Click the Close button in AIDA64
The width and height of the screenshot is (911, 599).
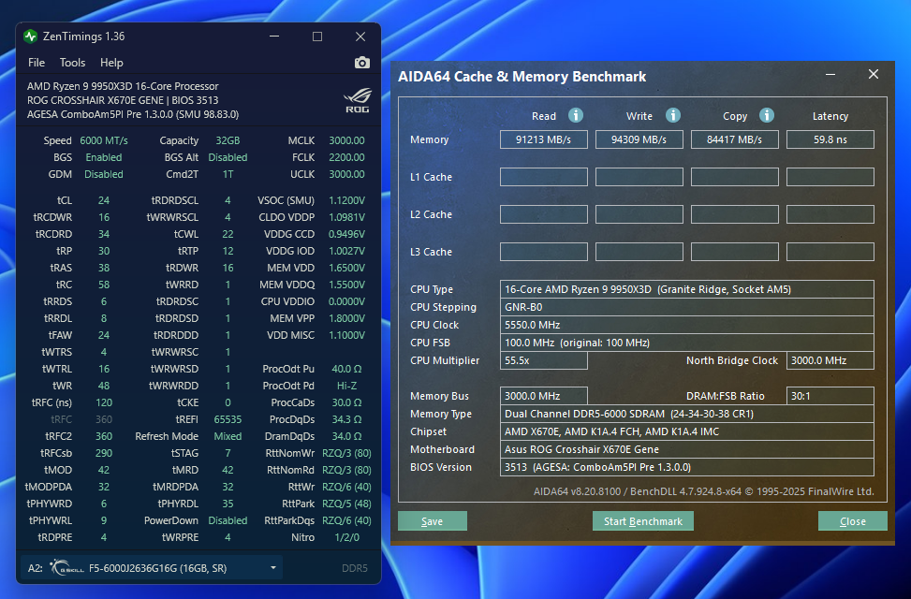(x=852, y=521)
